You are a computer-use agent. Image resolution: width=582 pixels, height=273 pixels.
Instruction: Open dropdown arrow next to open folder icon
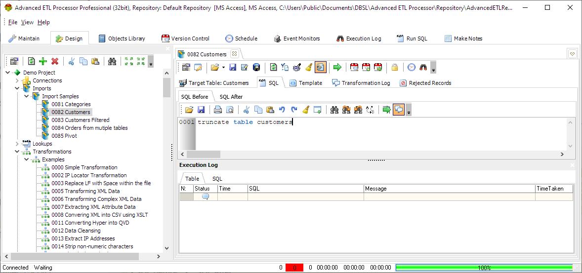pyautogui.click(x=223, y=68)
